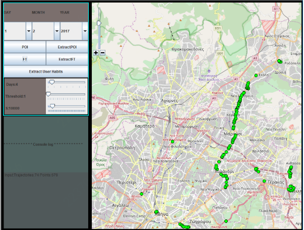This screenshot has height=230, width=304.
Task: Open the YEAR dropdown showing 2017
Action: click(x=84, y=31)
